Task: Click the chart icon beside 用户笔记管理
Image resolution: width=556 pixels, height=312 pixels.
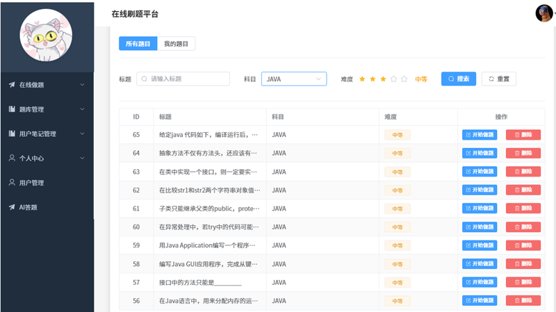Action: 12,133
